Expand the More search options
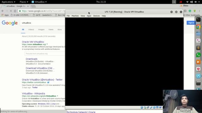 click(60, 30)
